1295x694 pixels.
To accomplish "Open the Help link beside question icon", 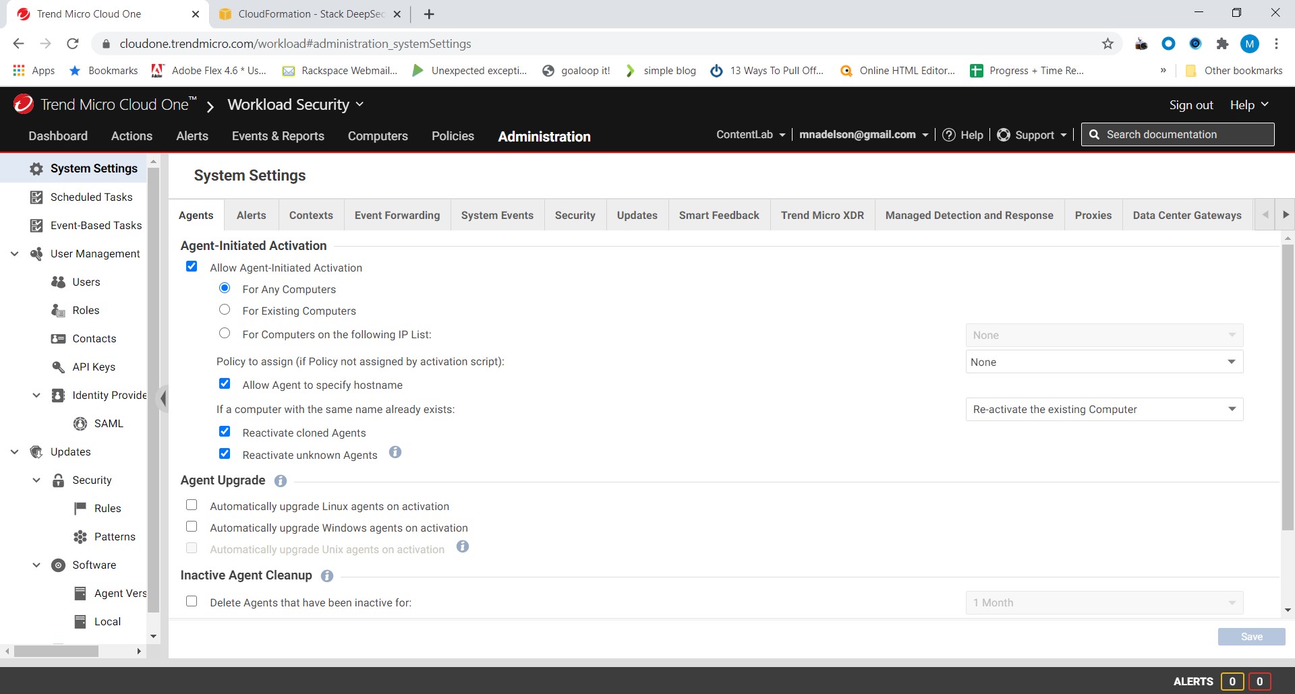I will click(x=962, y=135).
